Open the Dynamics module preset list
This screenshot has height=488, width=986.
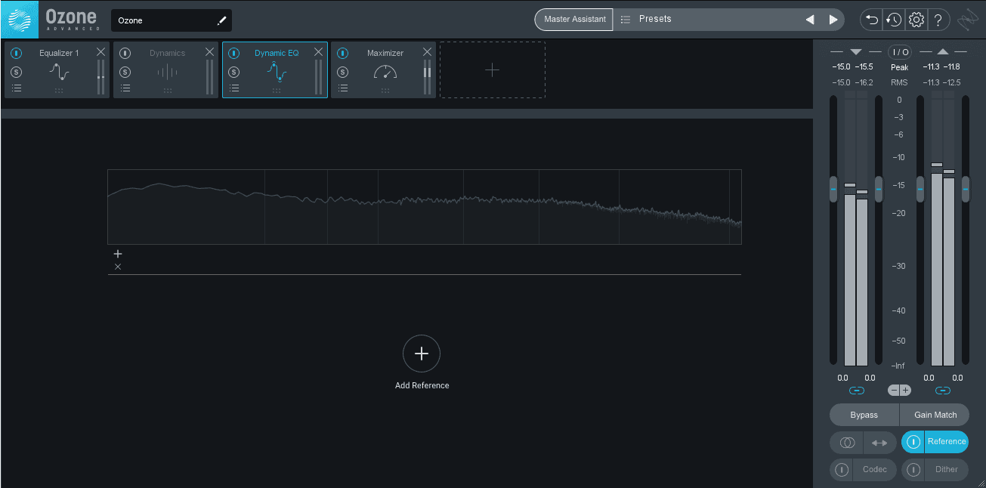(x=125, y=88)
